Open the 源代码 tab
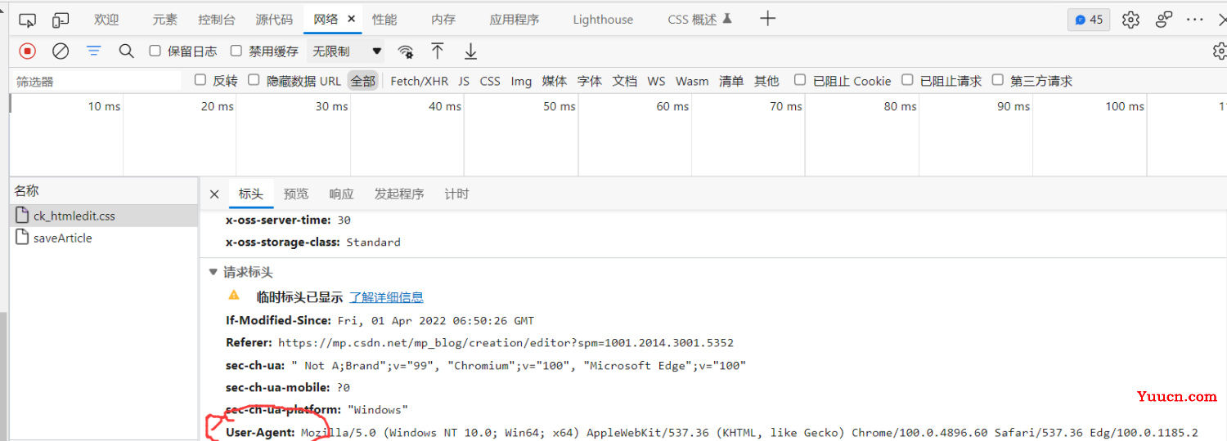1227x441 pixels. point(274,20)
